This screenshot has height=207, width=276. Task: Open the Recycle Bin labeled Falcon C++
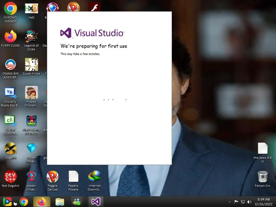[x=263, y=179]
